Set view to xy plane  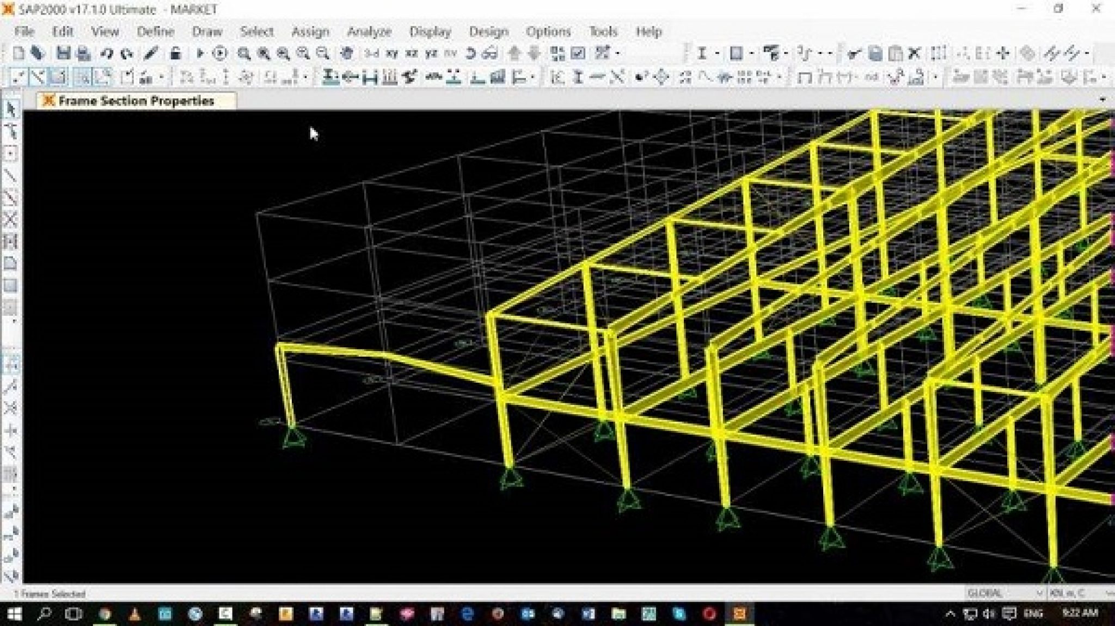point(391,53)
